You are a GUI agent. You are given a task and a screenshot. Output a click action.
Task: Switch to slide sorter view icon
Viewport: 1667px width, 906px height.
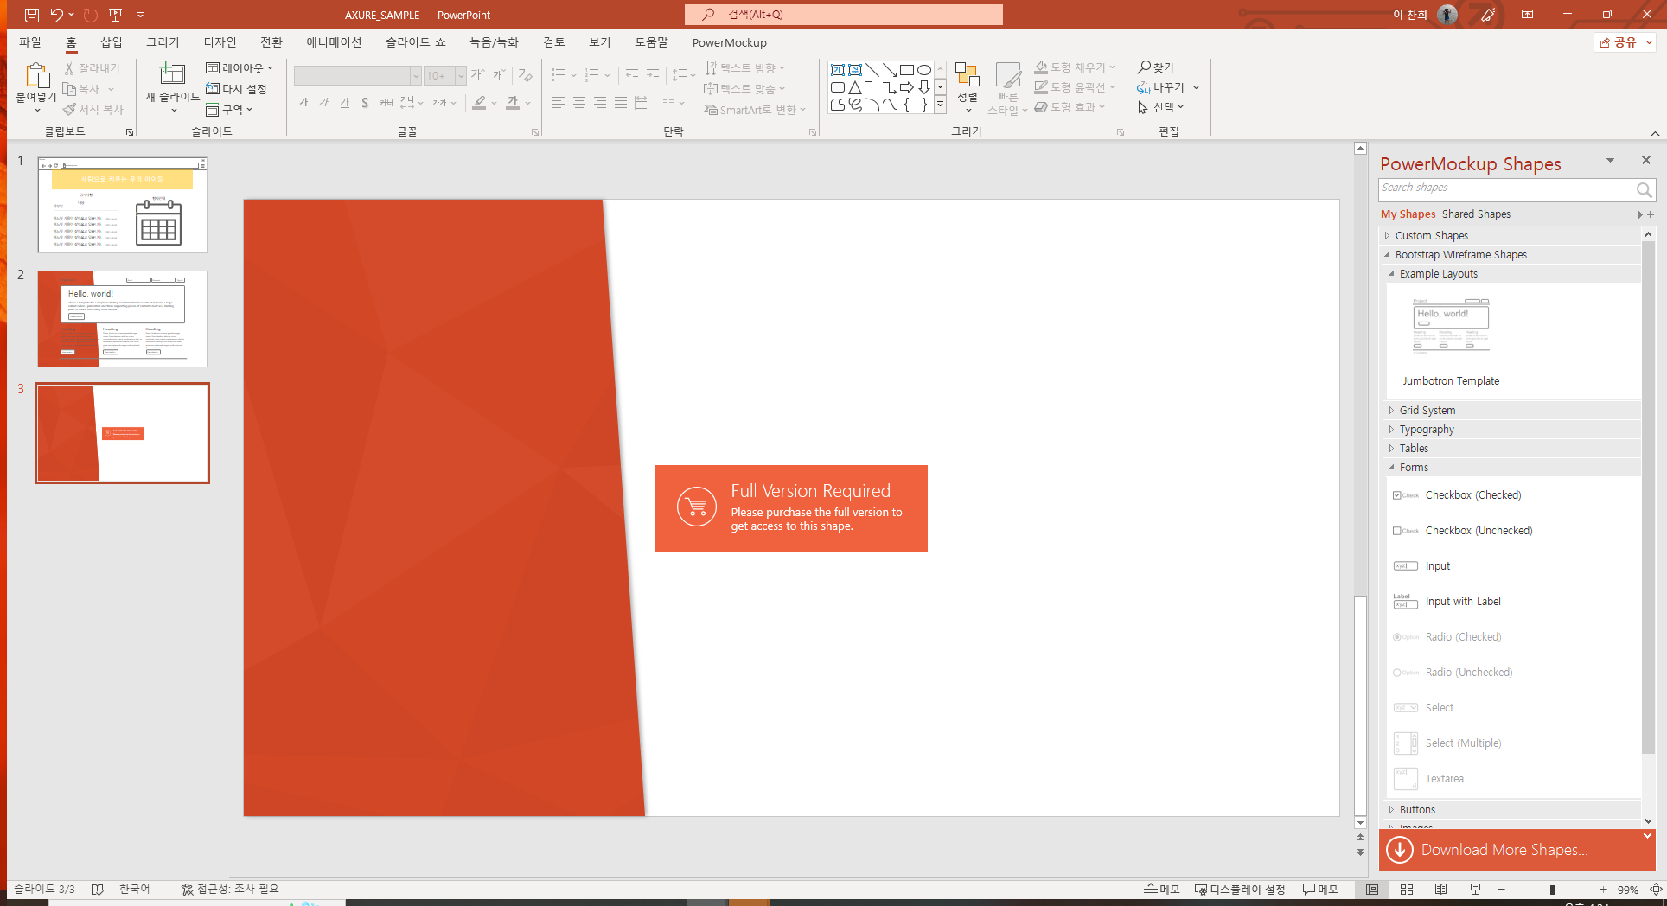[1407, 890]
